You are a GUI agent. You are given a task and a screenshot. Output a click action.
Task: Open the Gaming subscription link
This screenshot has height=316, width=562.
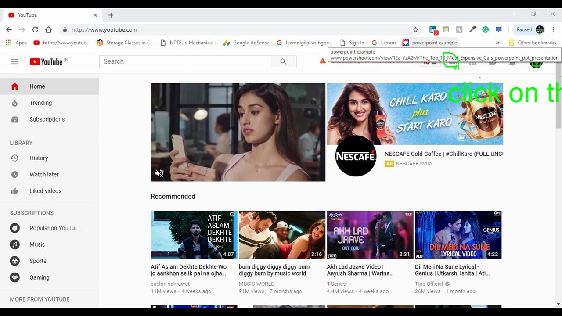coord(49,277)
